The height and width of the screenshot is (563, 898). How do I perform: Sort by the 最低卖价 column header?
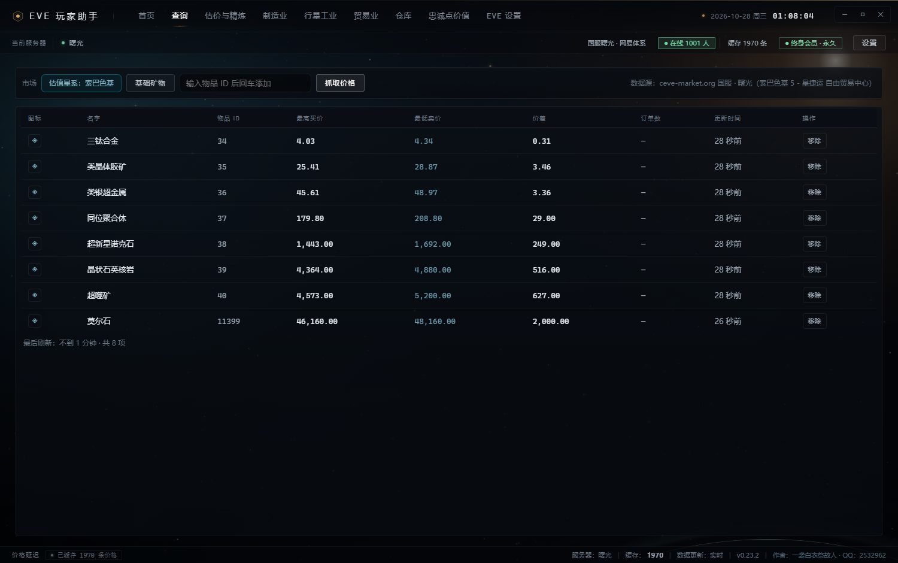point(427,119)
